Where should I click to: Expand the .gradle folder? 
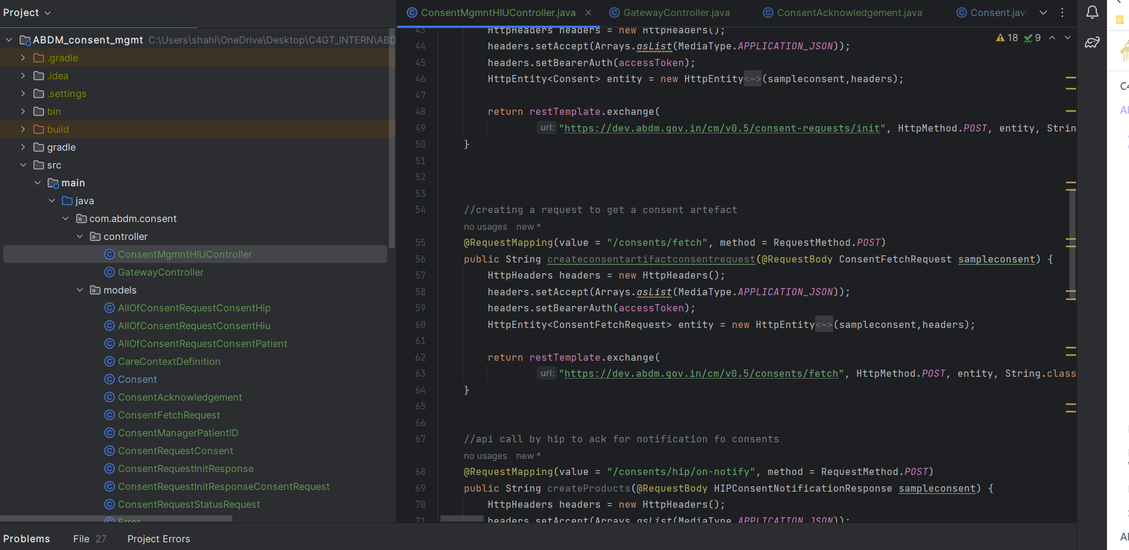23,58
